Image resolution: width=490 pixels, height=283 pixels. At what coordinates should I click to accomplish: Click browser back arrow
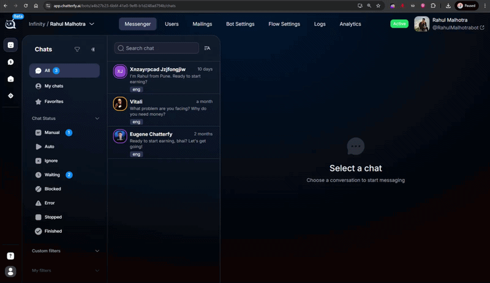(x=6, y=6)
